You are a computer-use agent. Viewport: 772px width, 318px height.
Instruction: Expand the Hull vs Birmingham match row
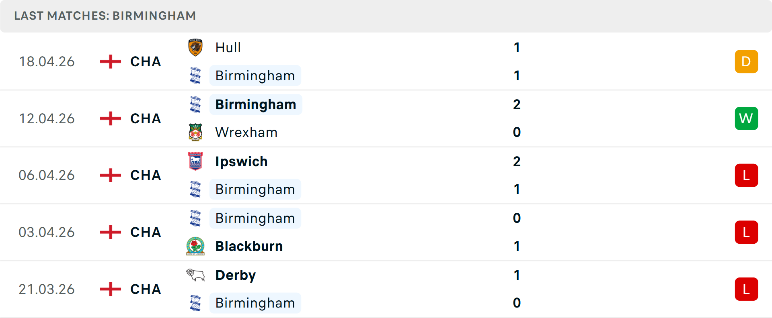[x=386, y=61]
